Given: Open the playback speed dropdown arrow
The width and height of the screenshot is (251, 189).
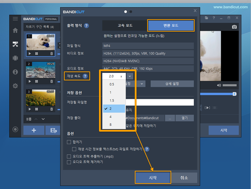Looking at the screenshot, I should [130, 76].
